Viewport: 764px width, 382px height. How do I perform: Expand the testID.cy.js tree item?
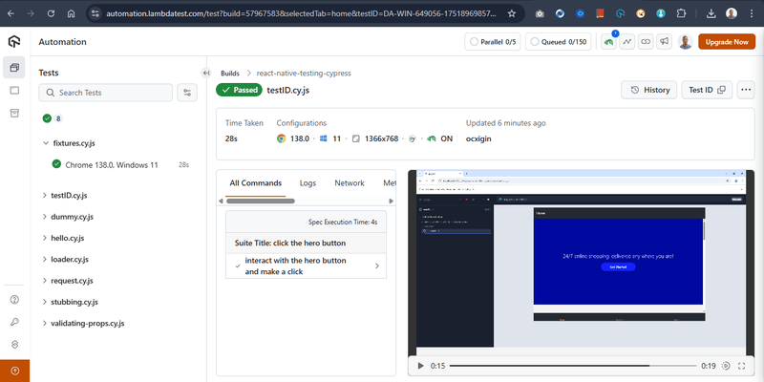[x=45, y=195]
